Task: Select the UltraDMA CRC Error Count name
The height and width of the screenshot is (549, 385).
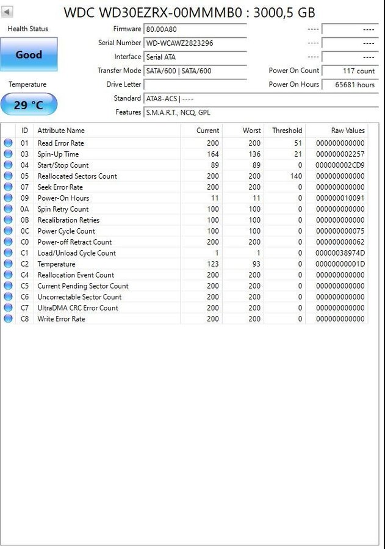Action: 77,308
